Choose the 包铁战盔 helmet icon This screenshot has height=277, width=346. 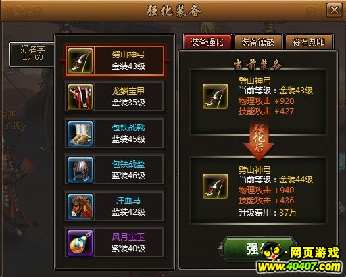coord(80,170)
